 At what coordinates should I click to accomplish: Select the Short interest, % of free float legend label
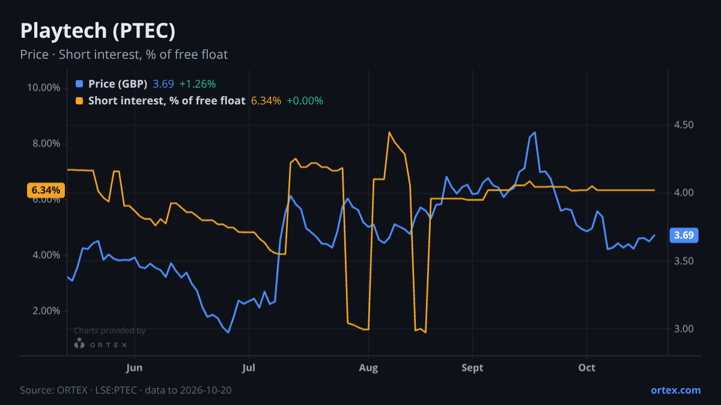[167, 101]
